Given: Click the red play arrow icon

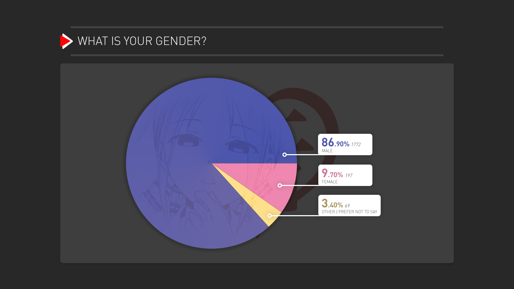Looking at the screenshot, I should 66,41.
